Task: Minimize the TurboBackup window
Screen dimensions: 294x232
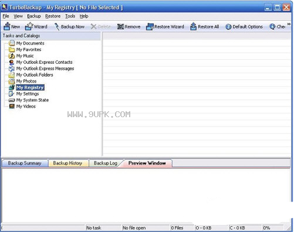Action: [x=268, y=8]
